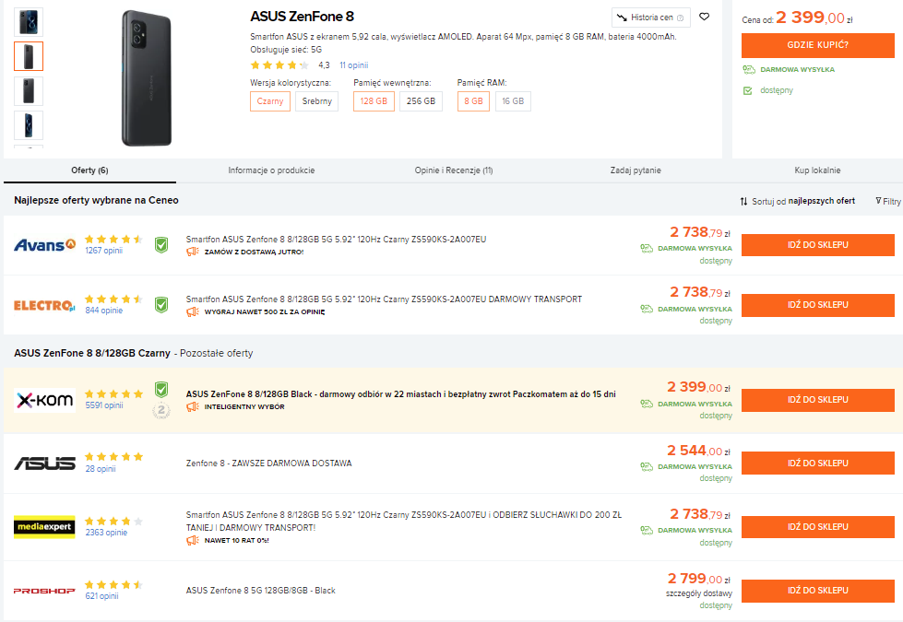Click the filter funnel icon
Viewport: 903px width, 622px height.
[878, 201]
